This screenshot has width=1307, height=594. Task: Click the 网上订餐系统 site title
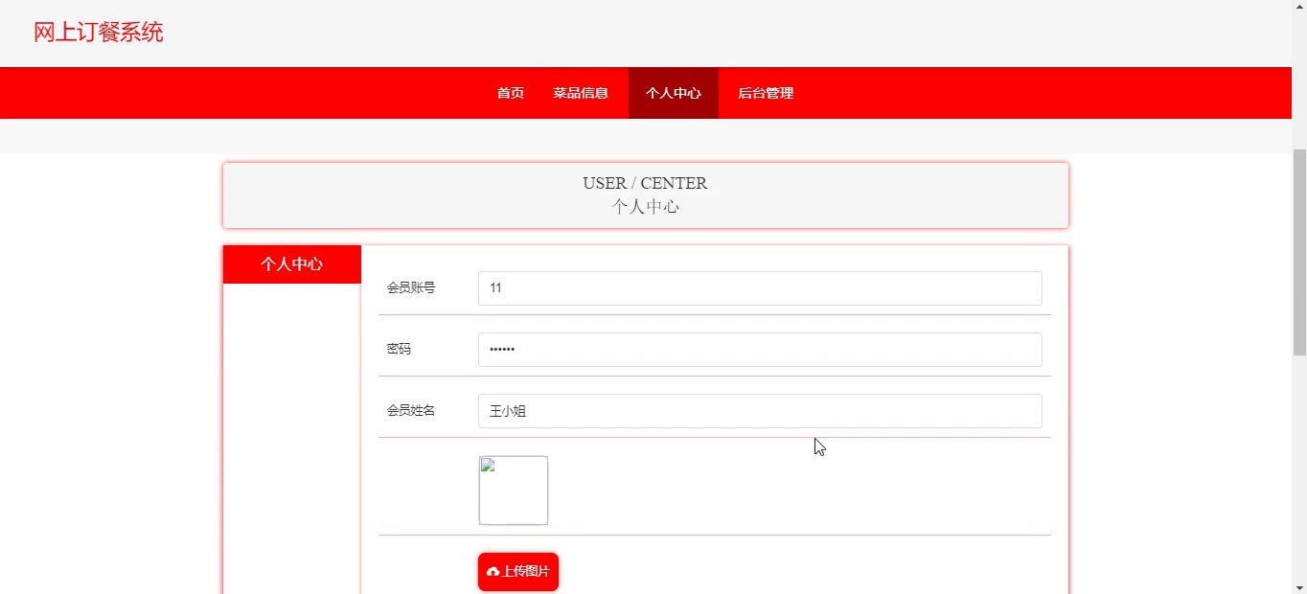pyautogui.click(x=99, y=33)
